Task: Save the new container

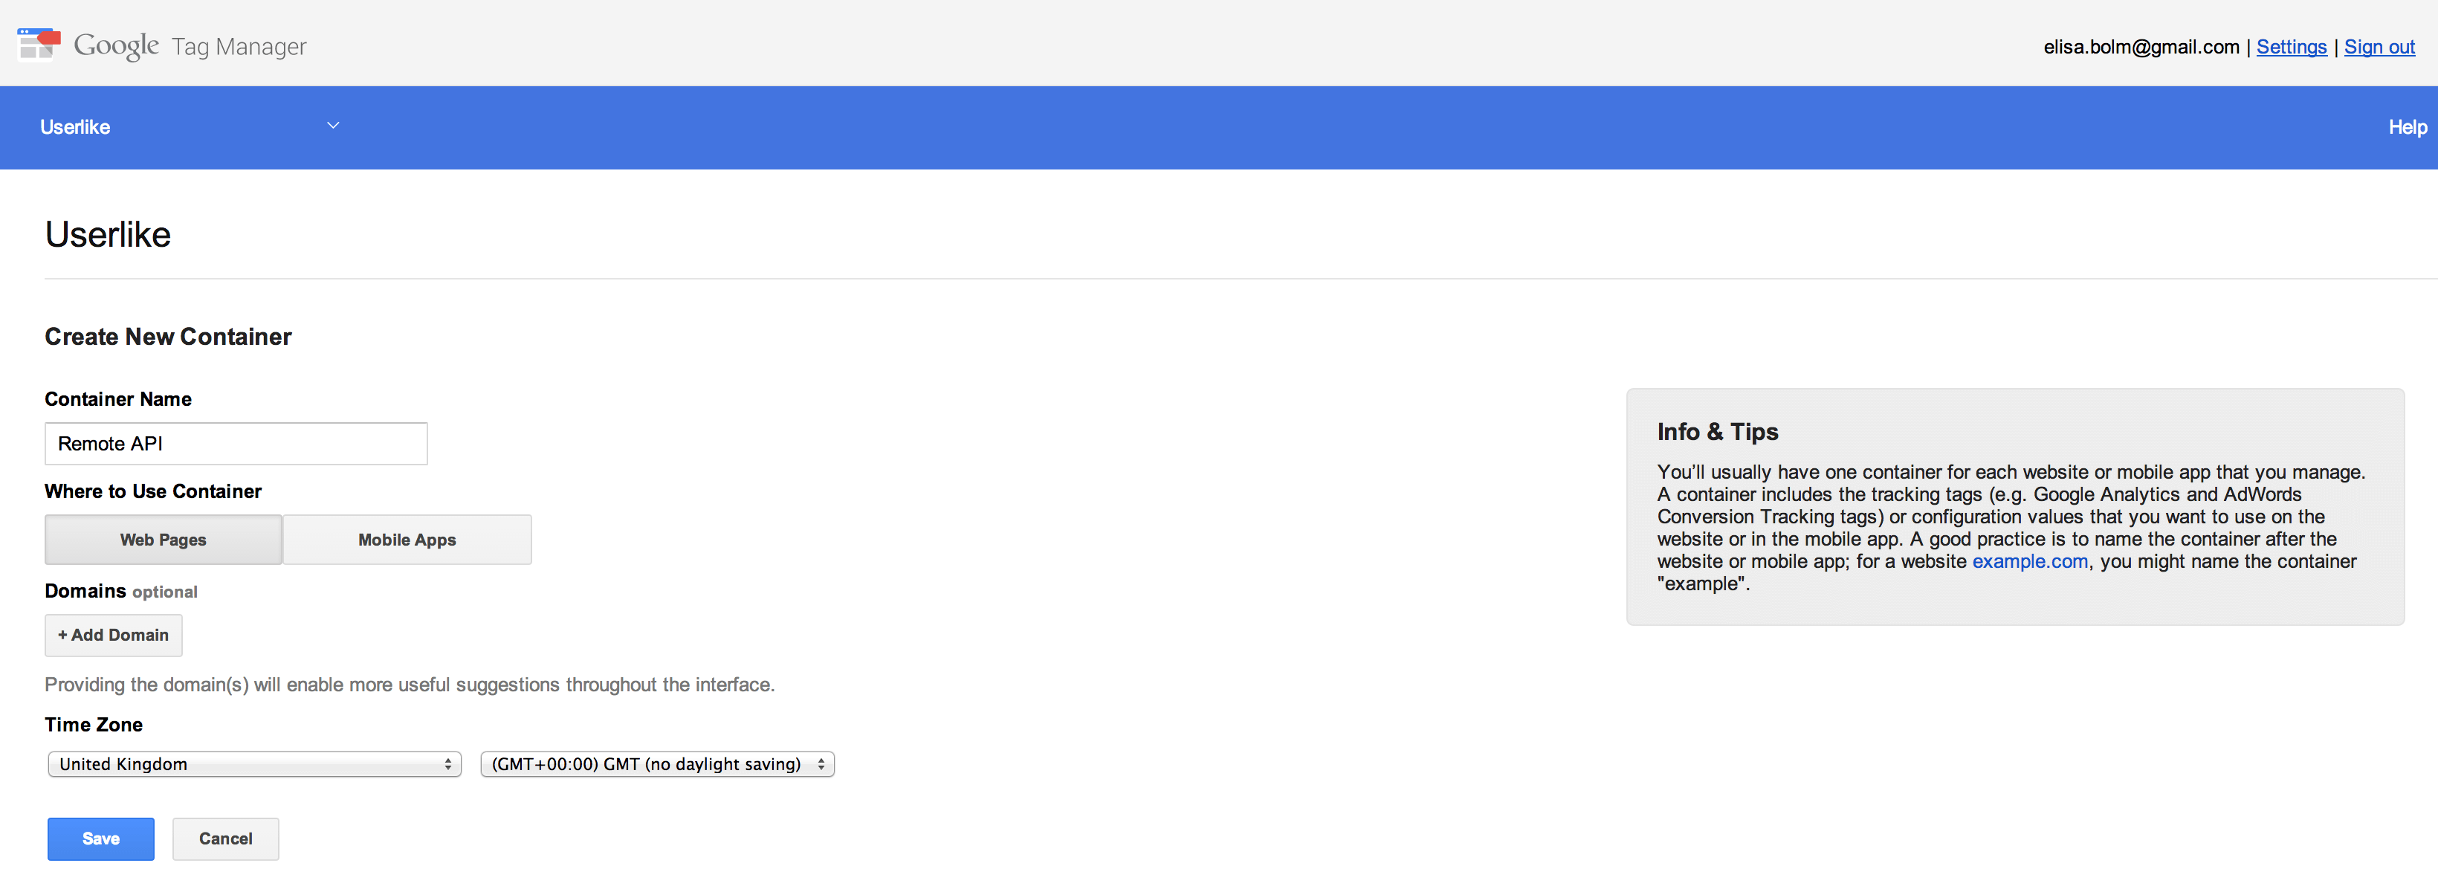Action: 100,839
